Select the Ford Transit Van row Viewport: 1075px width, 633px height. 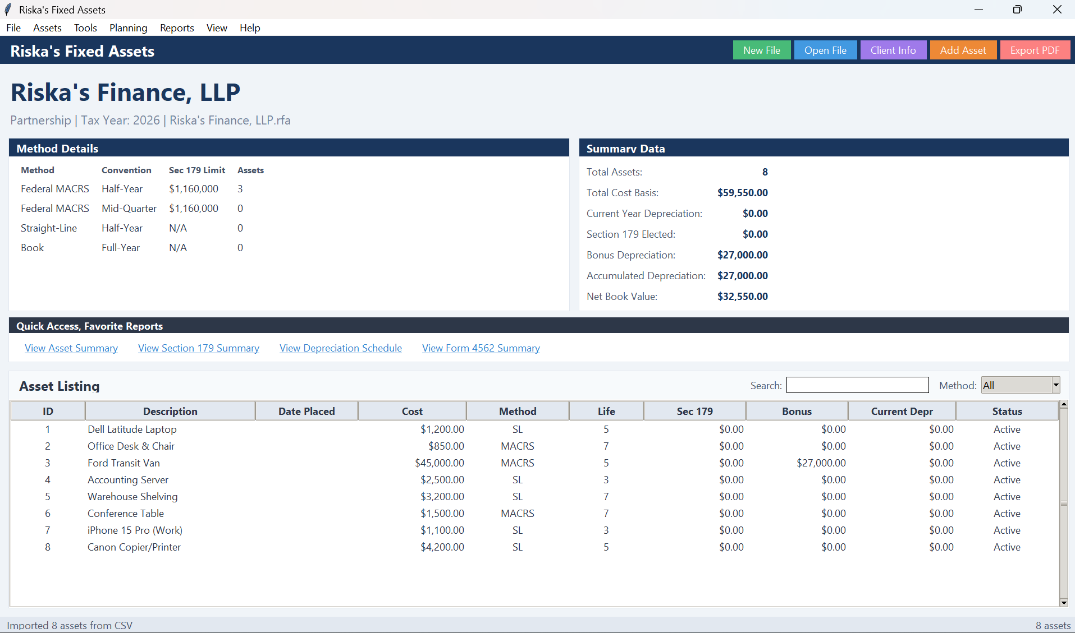pos(225,463)
